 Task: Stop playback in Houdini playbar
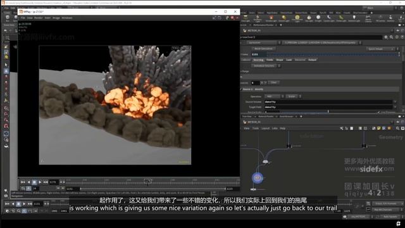point(18,204)
